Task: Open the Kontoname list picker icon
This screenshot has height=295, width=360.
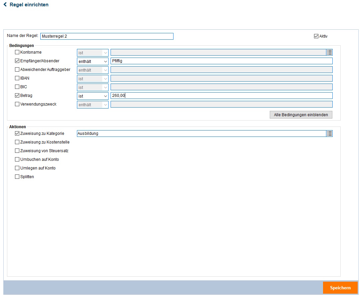Action: coord(329,52)
